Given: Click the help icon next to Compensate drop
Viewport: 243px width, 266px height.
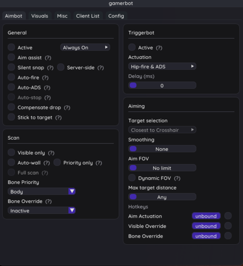Looking at the screenshot, I should [x=67, y=108].
